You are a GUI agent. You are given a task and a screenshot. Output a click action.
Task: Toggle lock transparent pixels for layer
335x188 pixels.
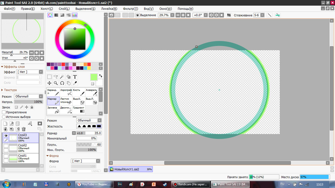click(x=16, y=107)
